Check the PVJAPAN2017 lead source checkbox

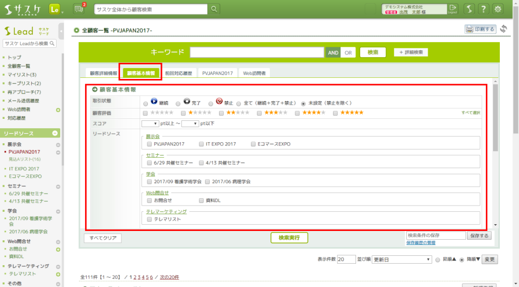(x=149, y=144)
